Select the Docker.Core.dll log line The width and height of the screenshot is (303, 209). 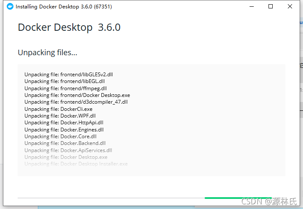point(60,136)
